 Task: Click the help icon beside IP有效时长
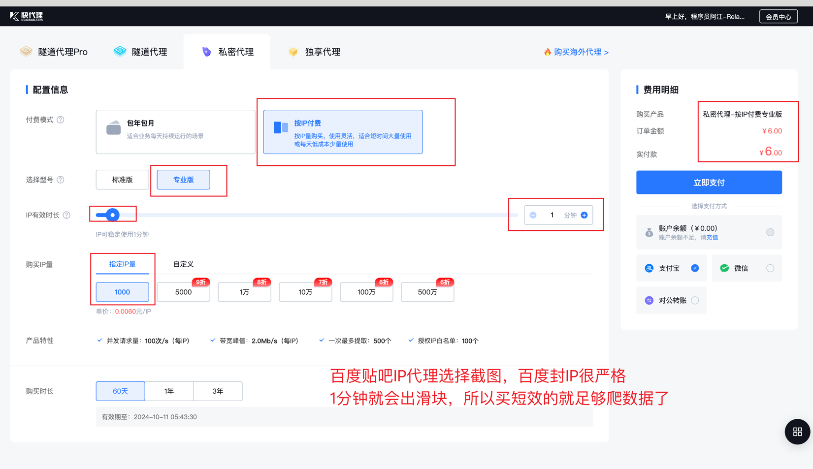tap(66, 215)
